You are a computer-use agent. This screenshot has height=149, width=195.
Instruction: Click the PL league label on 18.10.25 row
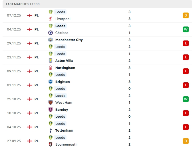pyautogui.click(x=37, y=113)
